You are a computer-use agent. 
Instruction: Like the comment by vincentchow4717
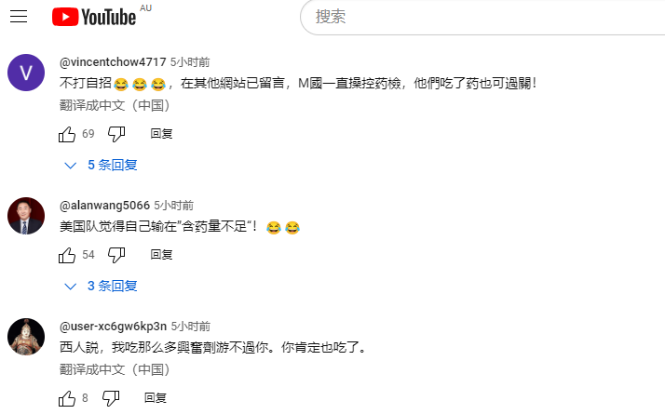(x=67, y=134)
